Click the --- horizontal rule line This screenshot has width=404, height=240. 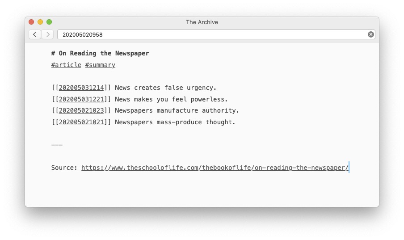[x=57, y=145]
